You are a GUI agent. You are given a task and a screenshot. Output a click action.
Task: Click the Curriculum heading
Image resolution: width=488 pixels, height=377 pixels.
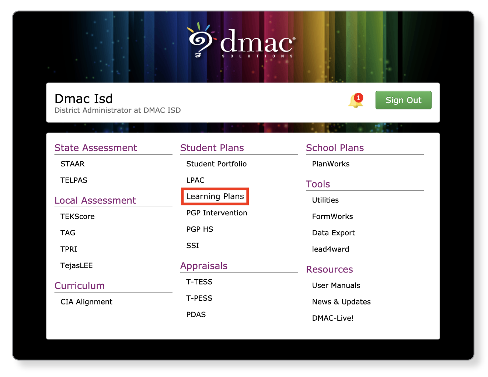pos(80,286)
